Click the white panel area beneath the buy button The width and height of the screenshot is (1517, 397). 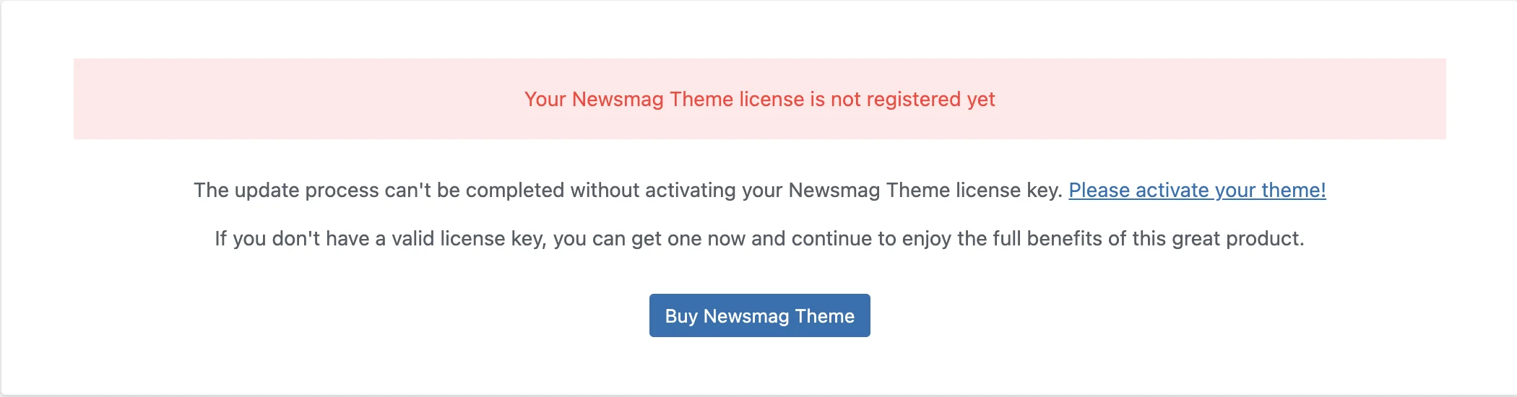click(759, 366)
